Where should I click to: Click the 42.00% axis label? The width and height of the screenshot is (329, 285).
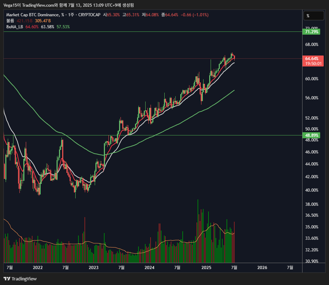[x=312, y=177]
